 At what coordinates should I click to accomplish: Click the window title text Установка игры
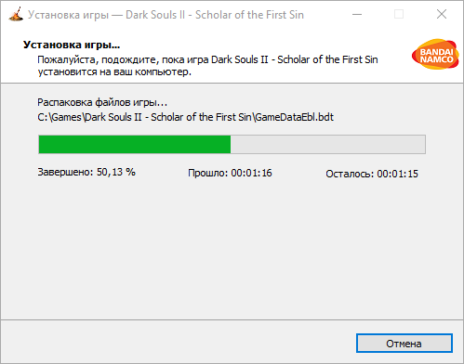[x=68, y=15]
